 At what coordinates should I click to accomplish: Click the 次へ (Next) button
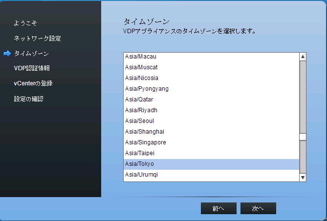(258, 208)
